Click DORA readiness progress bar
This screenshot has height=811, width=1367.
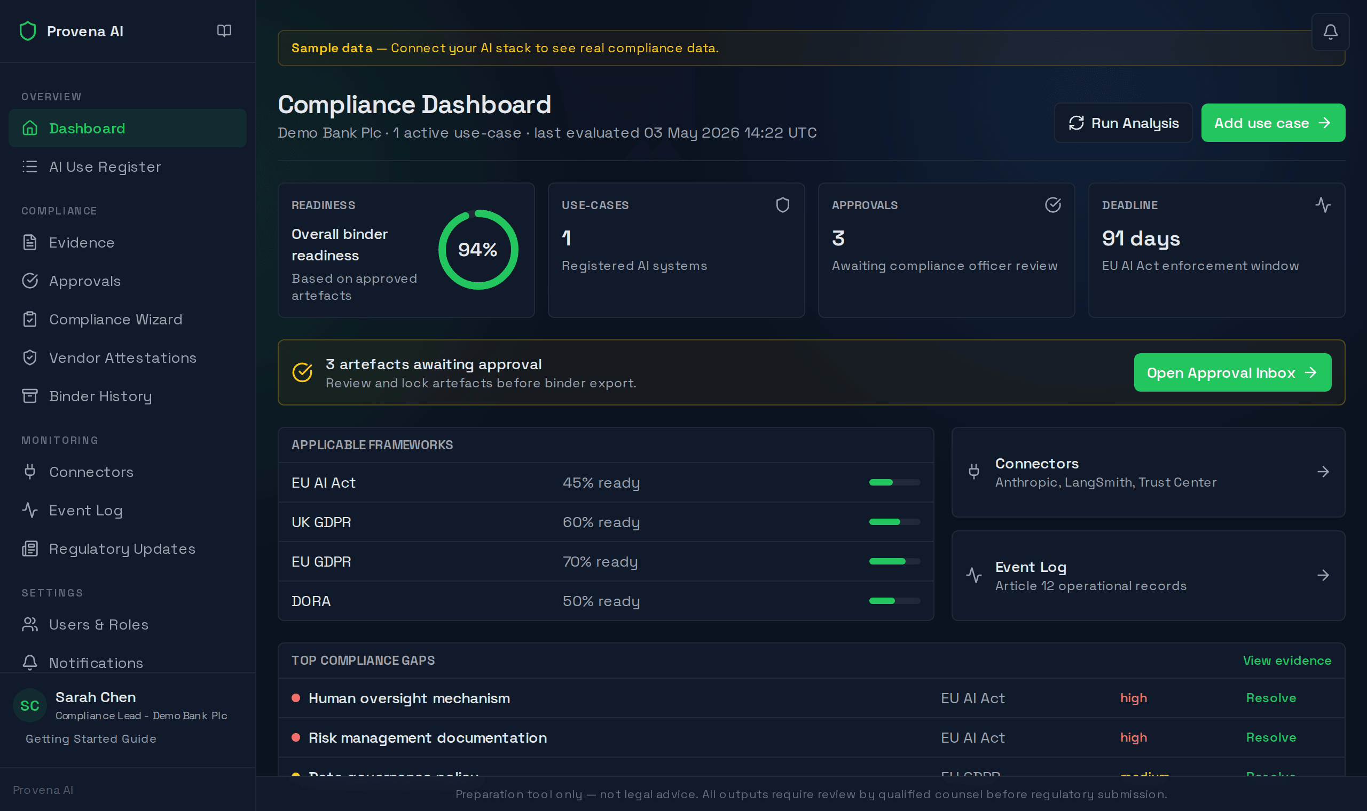coord(894,601)
